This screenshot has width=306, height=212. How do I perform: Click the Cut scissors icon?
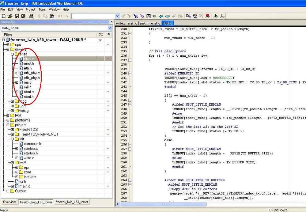click(x=39, y=16)
